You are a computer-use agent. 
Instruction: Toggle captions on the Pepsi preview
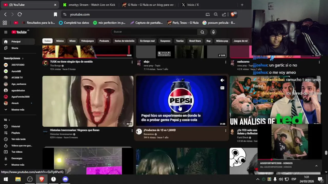(222, 88)
